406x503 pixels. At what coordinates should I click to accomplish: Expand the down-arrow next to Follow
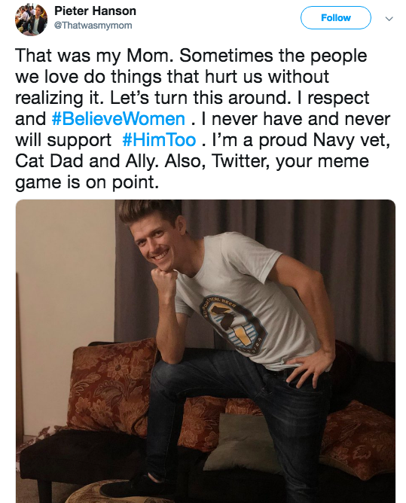pyautogui.click(x=389, y=19)
